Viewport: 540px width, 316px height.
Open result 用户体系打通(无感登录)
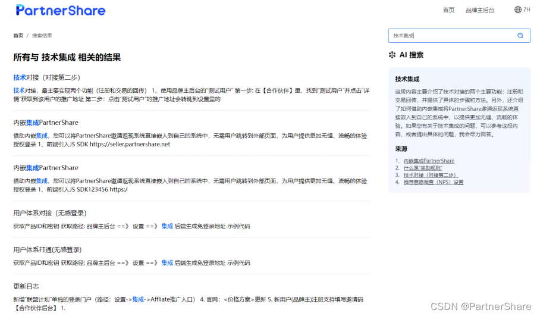(48, 249)
